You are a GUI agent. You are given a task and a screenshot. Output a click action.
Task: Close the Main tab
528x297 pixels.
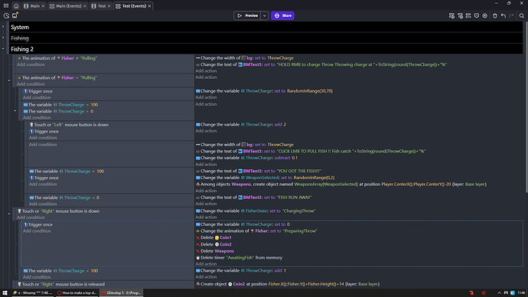click(43, 6)
